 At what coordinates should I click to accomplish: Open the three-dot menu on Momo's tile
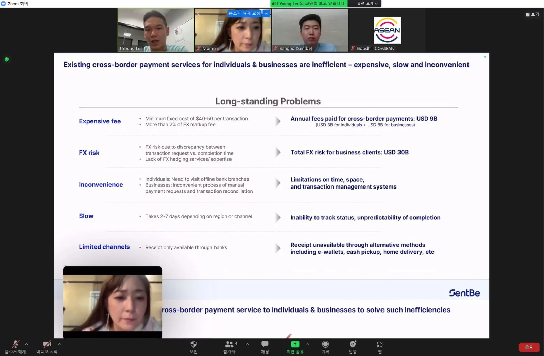[266, 13]
